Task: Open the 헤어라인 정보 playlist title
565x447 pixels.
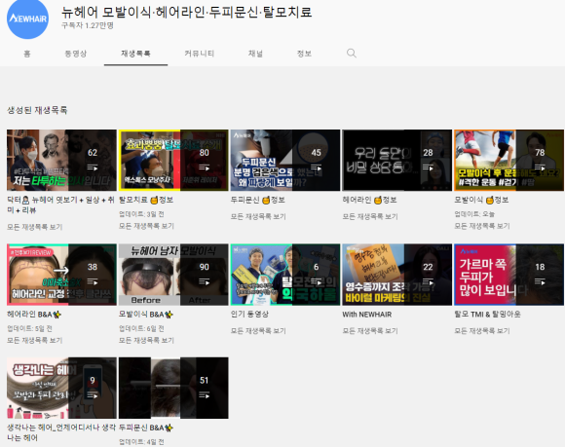Action: (370, 200)
